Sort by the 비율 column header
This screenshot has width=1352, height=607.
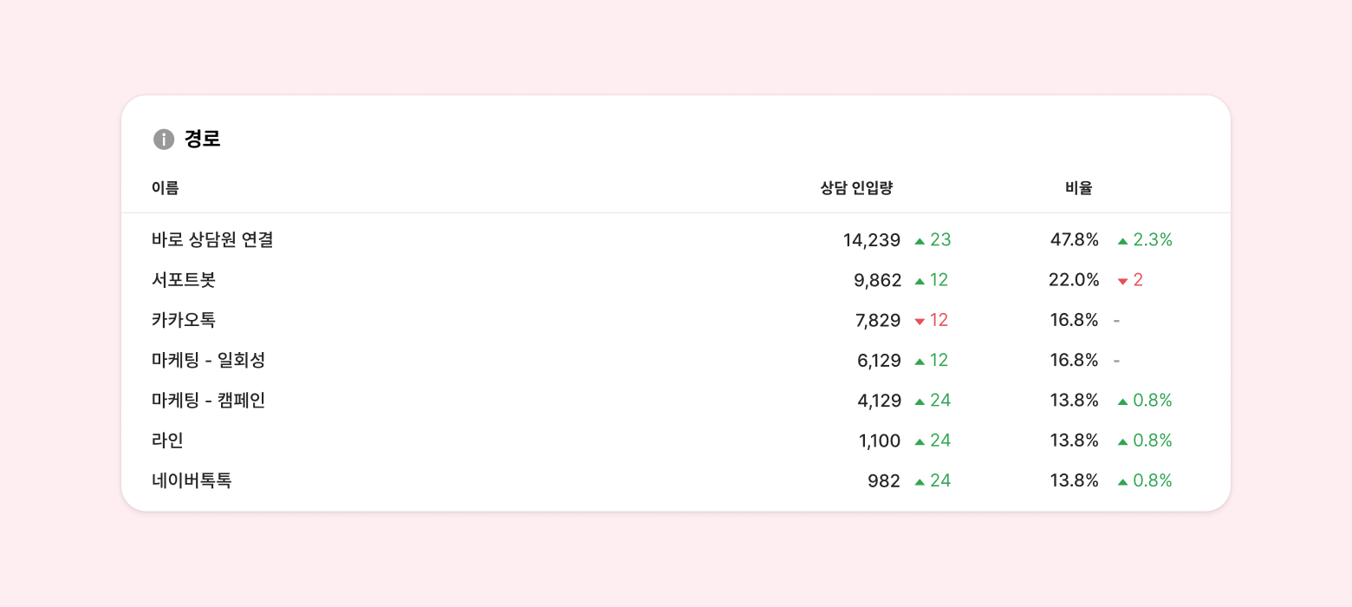point(1079,187)
